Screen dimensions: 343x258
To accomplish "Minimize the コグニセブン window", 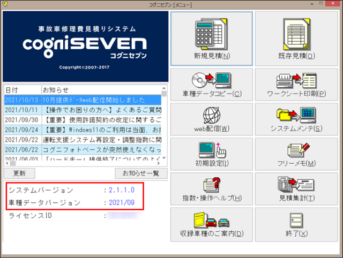I will pyautogui.click(x=312, y=4).
